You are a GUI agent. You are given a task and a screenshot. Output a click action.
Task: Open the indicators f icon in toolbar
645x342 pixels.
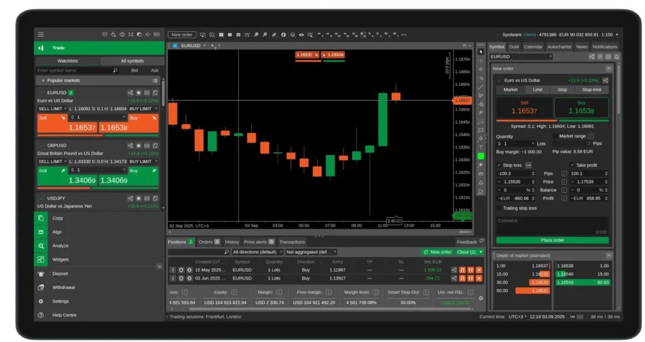[x=283, y=35]
